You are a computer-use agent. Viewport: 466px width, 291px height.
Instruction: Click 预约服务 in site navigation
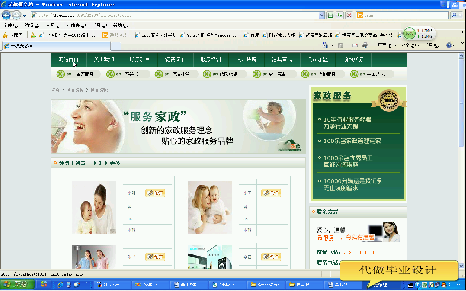353,59
